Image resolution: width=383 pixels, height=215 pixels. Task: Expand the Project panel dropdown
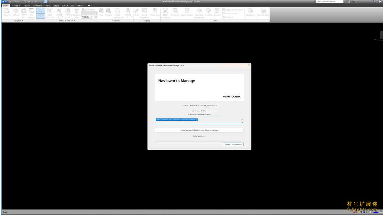point(18,21)
